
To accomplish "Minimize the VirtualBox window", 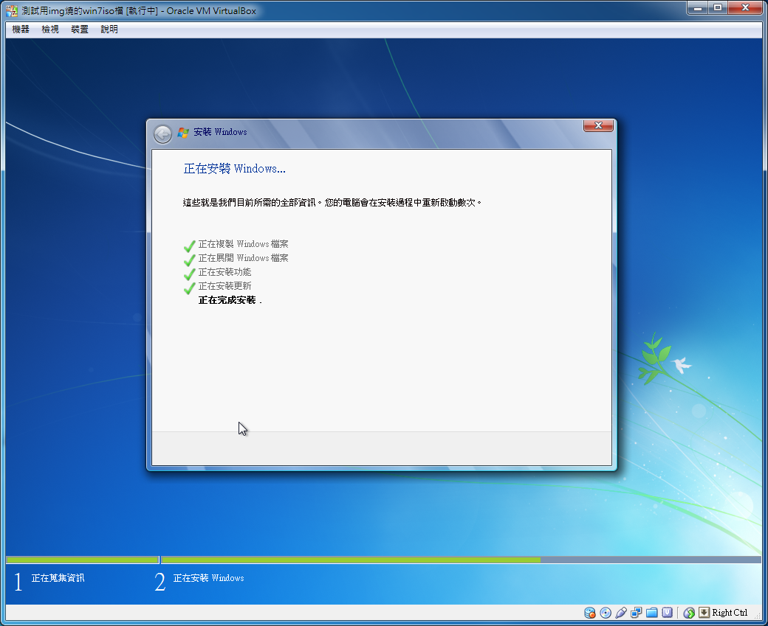I will pyautogui.click(x=697, y=8).
